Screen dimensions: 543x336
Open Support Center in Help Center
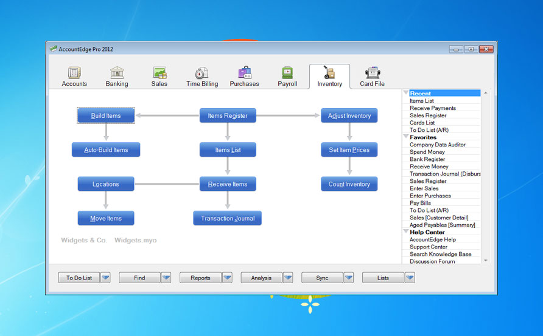click(429, 247)
